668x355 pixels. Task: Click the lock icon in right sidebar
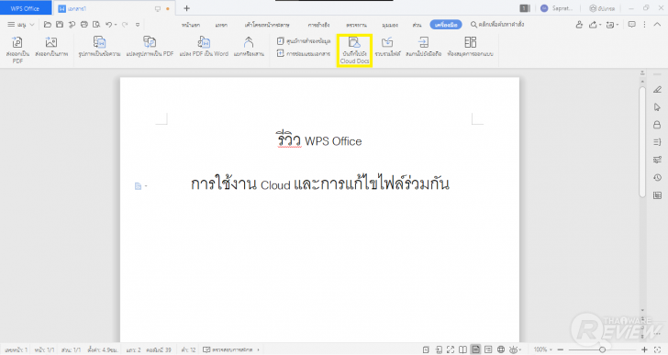pyautogui.click(x=657, y=125)
